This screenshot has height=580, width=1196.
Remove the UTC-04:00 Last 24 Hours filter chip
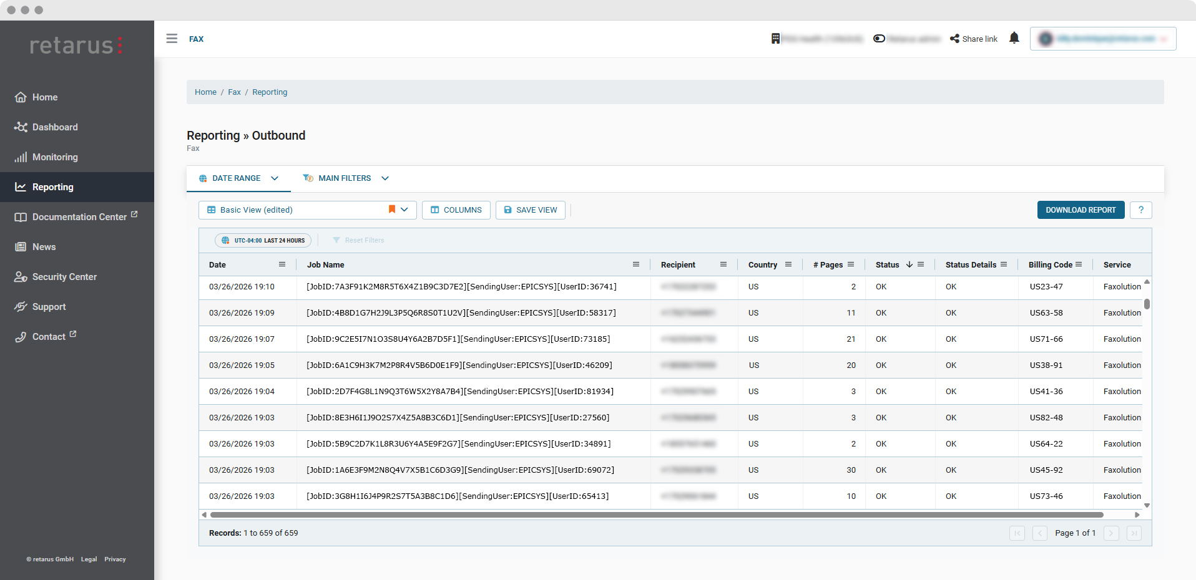point(263,240)
